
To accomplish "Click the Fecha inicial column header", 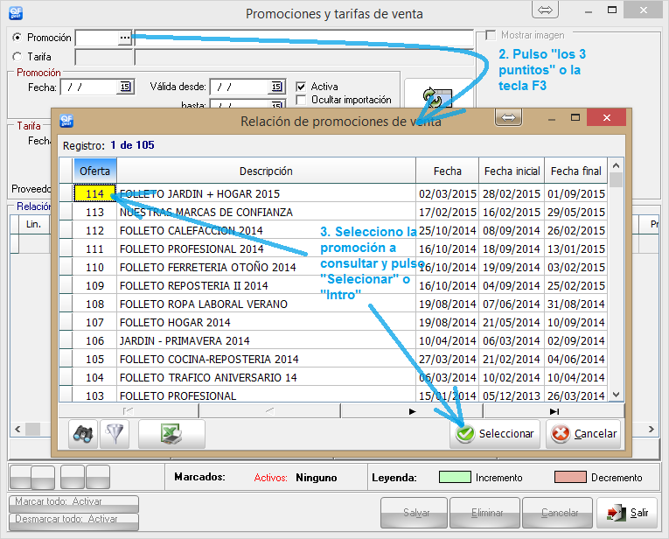I will [512, 171].
